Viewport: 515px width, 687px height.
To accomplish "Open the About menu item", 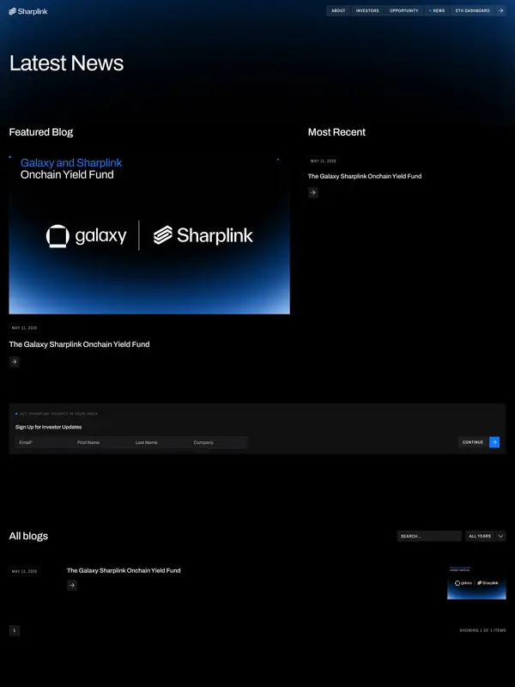I will 338,10.
